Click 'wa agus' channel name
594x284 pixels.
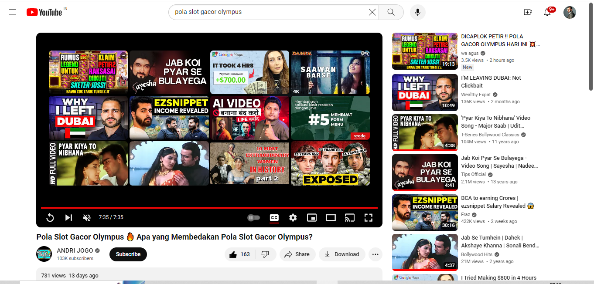(x=470, y=53)
